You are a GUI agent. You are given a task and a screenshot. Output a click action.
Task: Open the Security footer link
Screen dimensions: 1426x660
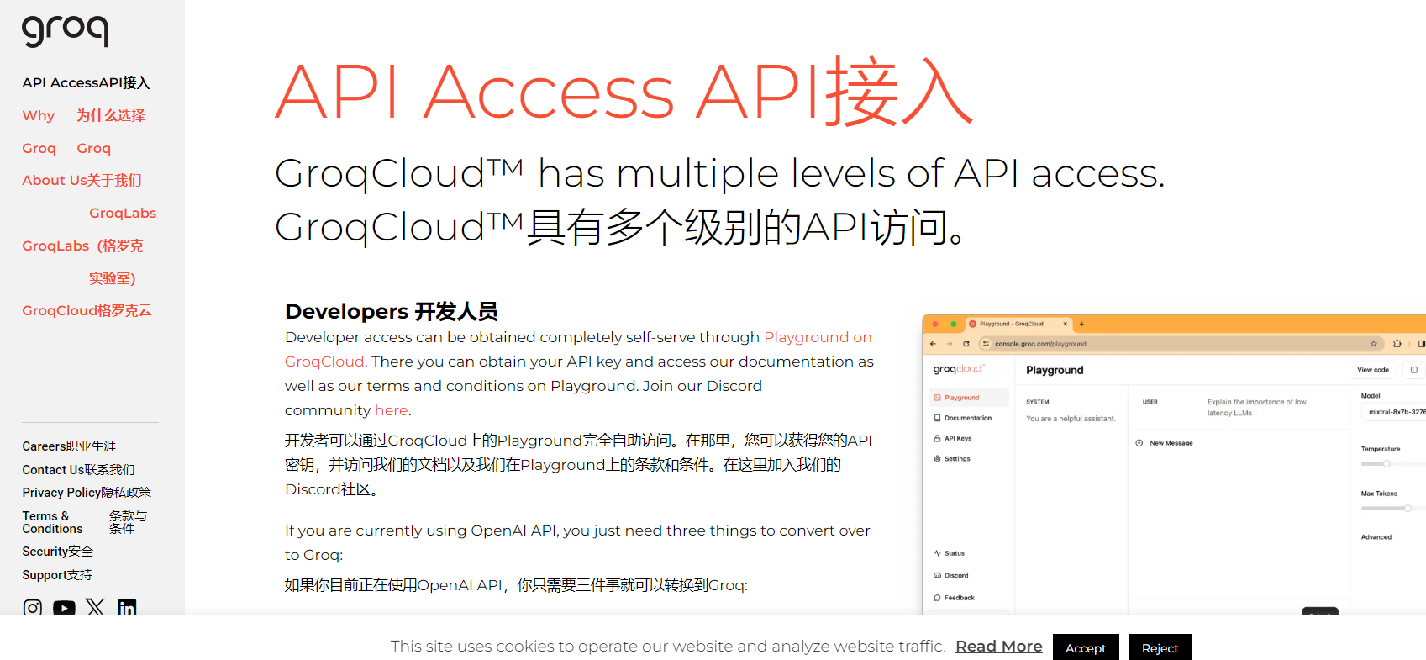click(x=57, y=552)
